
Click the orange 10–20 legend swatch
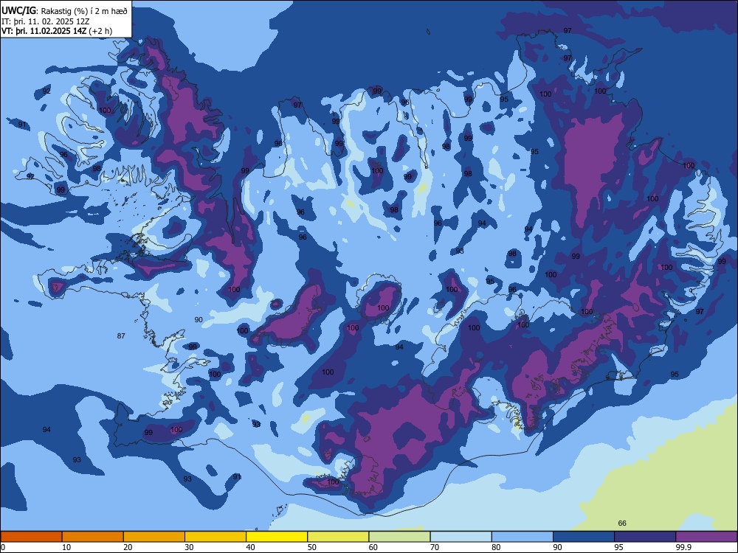(93, 537)
